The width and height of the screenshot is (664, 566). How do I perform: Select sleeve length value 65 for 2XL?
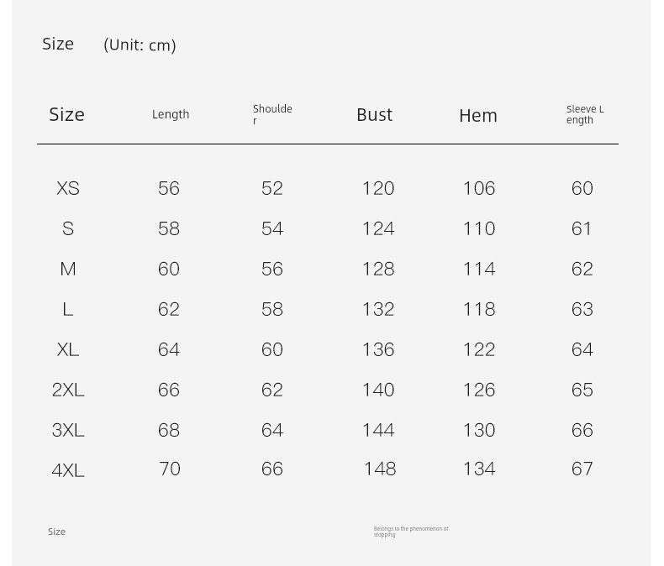[582, 390]
